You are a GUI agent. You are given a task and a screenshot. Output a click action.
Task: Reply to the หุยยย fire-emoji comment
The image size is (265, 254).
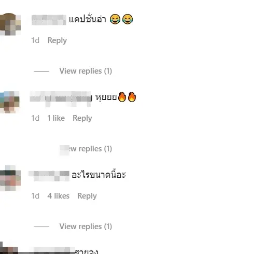tap(82, 118)
